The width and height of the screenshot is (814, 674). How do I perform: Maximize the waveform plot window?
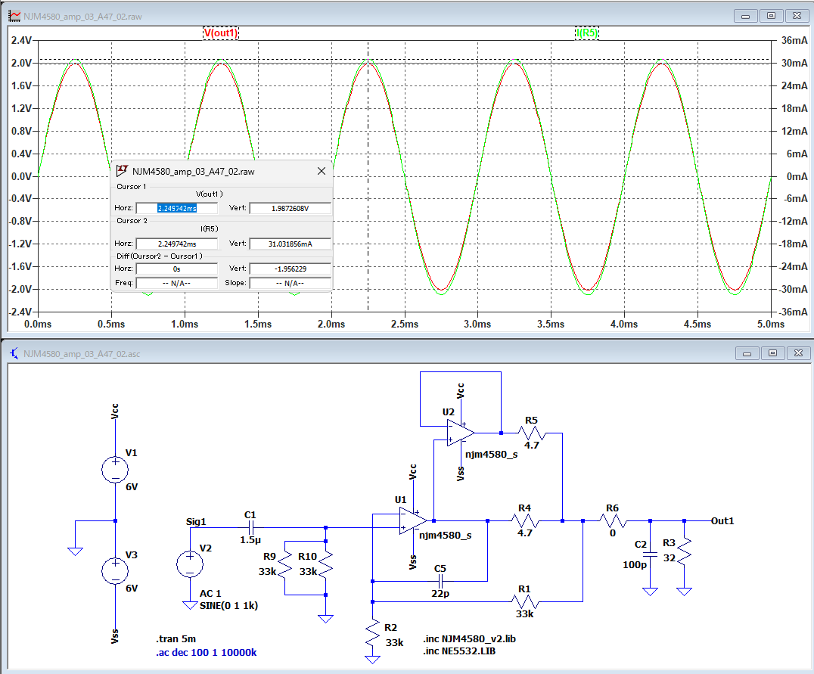tap(771, 15)
